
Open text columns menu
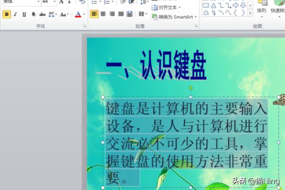click(142, 14)
